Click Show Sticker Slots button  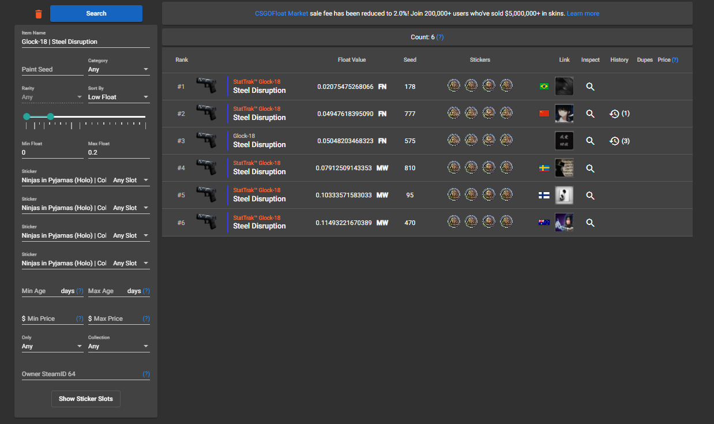(86, 399)
